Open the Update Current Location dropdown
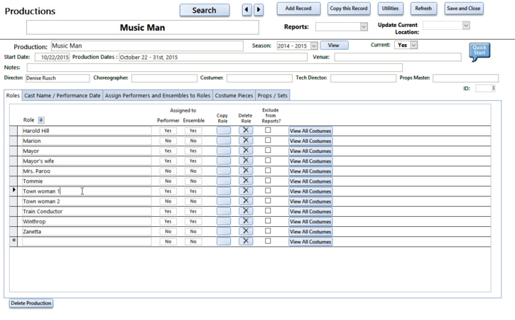This screenshot has width=515, height=320. tap(466, 26)
